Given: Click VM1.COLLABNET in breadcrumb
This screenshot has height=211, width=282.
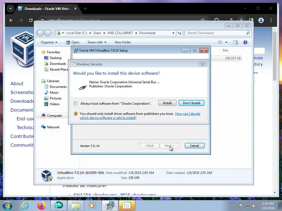Looking at the screenshot, I should click(120, 33).
